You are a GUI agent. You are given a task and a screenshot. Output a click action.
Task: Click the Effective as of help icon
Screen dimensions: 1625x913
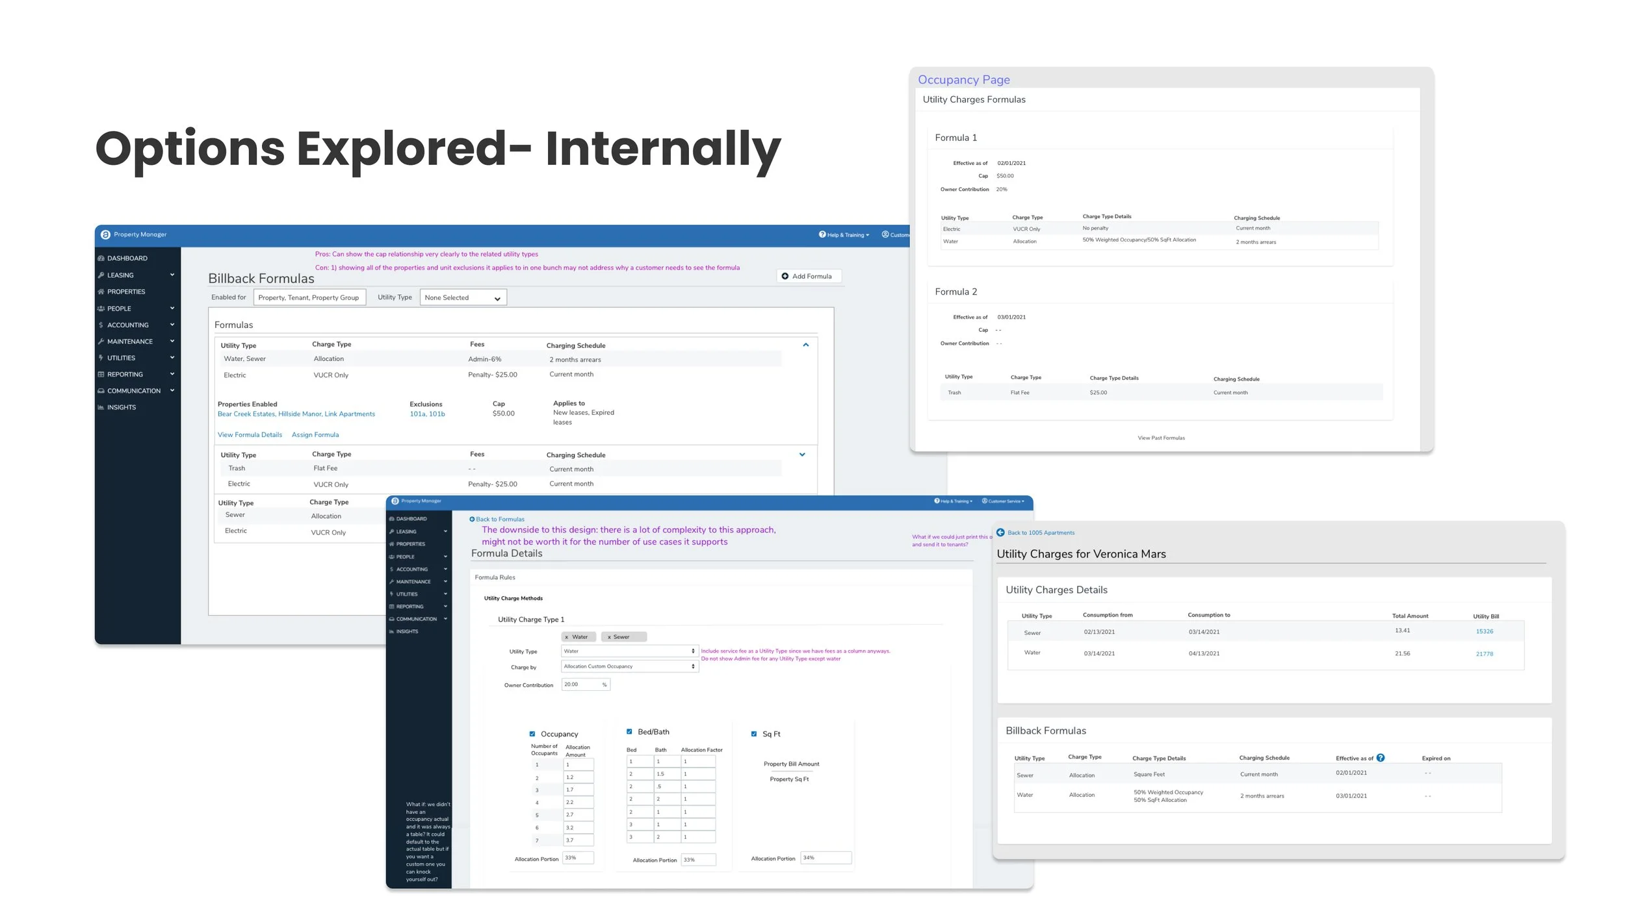tap(1381, 758)
